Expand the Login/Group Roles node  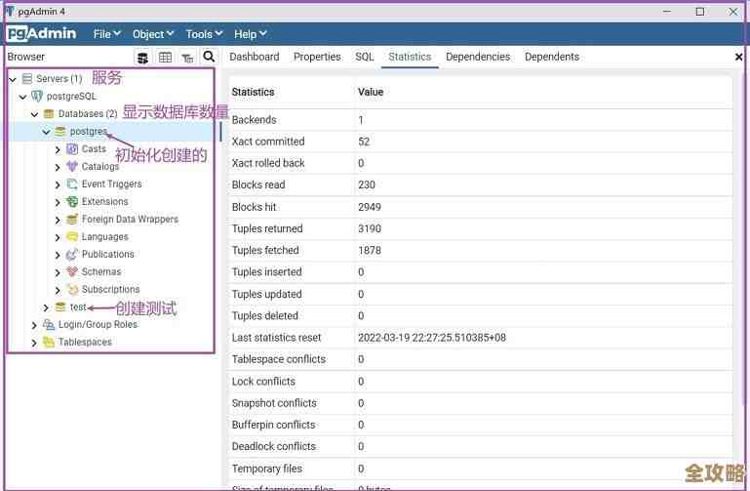pos(34,325)
